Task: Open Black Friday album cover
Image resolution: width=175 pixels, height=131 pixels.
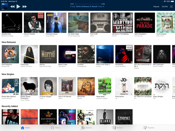Action: click(x=67, y=54)
